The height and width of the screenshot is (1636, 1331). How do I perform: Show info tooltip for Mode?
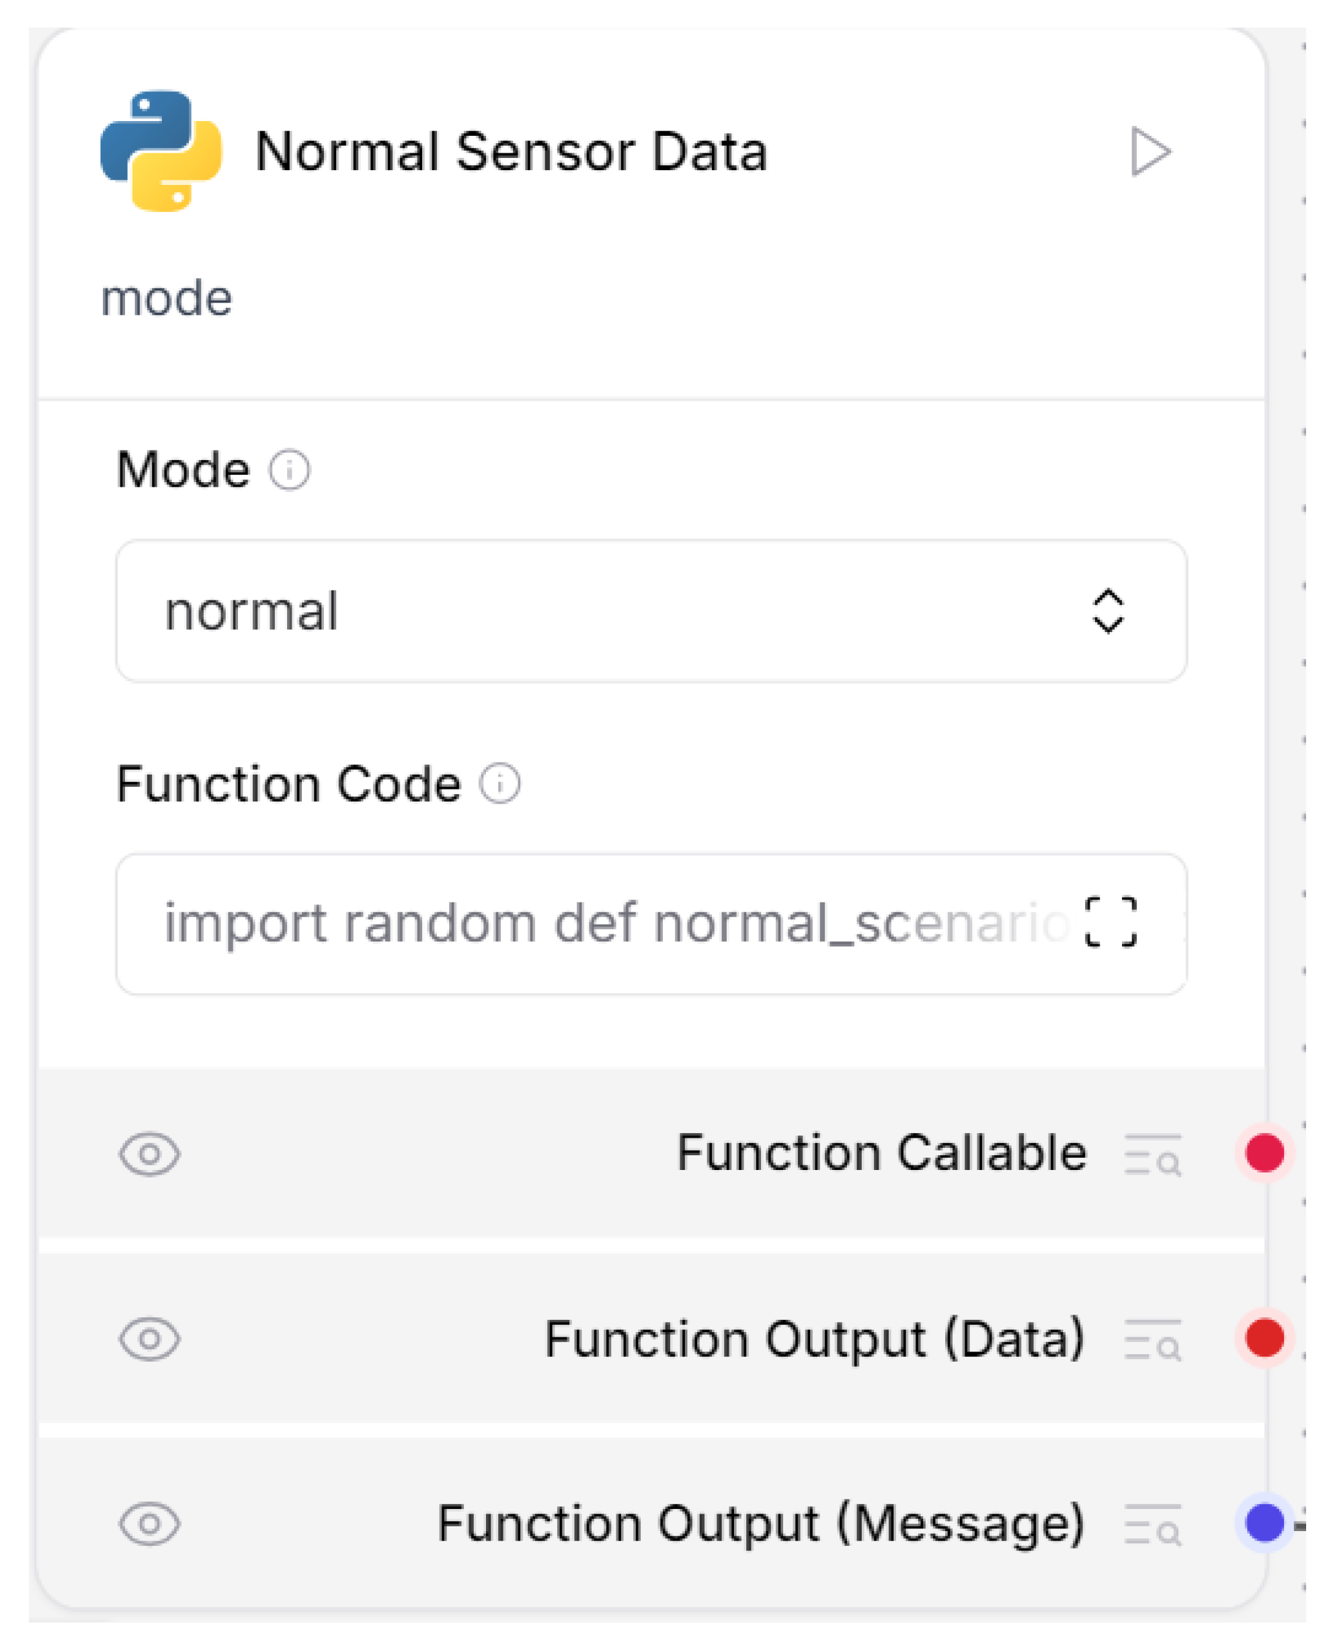[x=289, y=469]
